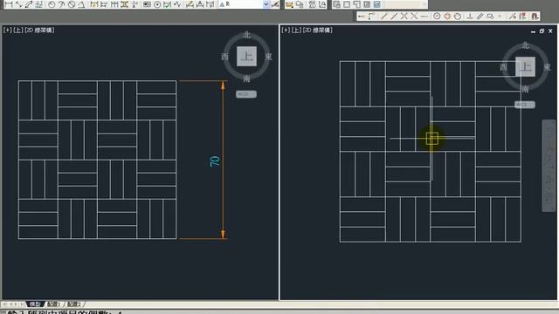This screenshot has width=559, height=314.
Task: Select the Ordinate dimension tool
Action: (38, 4)
